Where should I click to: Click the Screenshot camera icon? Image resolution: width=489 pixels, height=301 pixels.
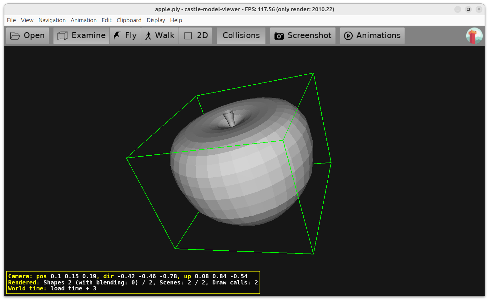[279, 36]
